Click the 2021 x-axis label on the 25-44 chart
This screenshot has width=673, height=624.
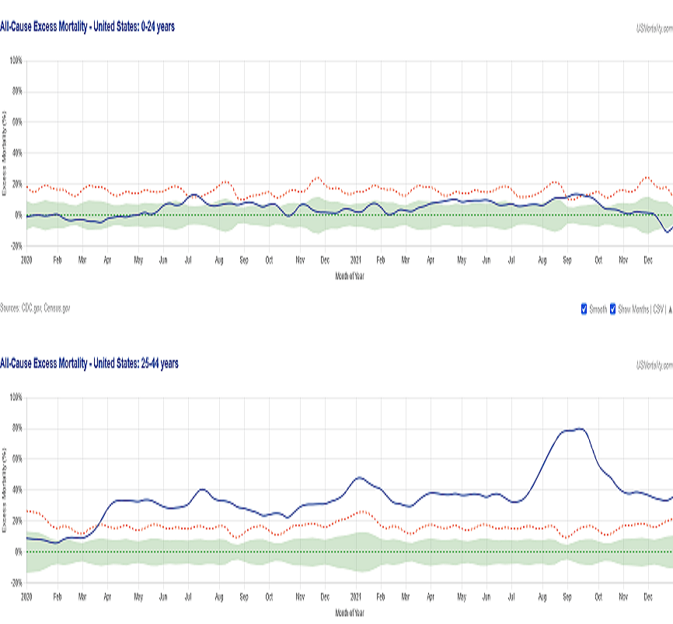(356, 597)
